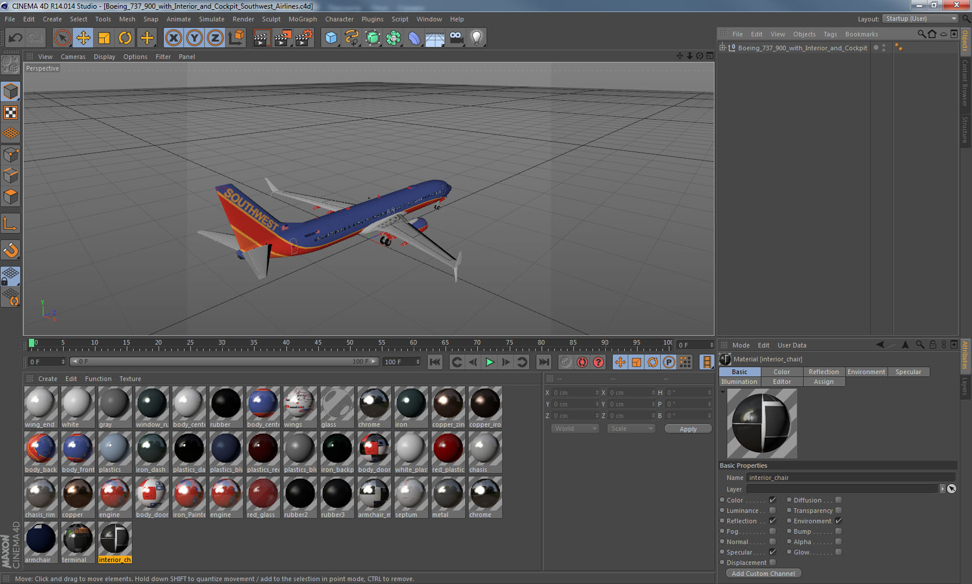This screenshot has height=584, width=972.
Task: Collapse the material preview triangle
Action: coord(723,391)
